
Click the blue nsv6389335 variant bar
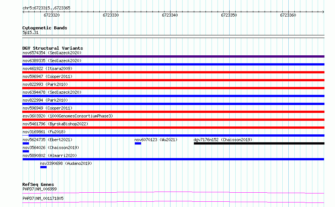[173, 64]
